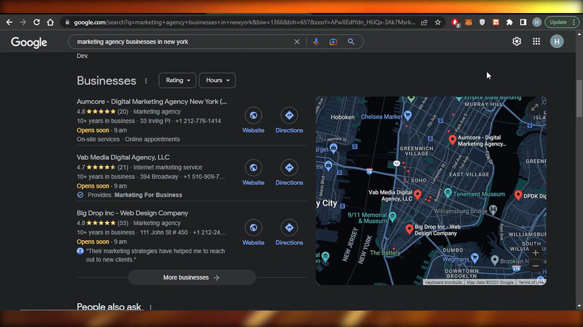583x327 pixels.
Task: Open the browser side panel icon
Action: pyautogui.click(x=523, y=22)
